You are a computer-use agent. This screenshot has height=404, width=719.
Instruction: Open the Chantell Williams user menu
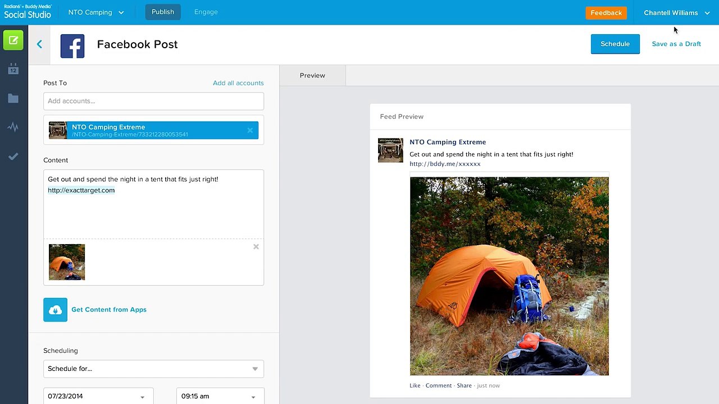click(x=676, y=13)
